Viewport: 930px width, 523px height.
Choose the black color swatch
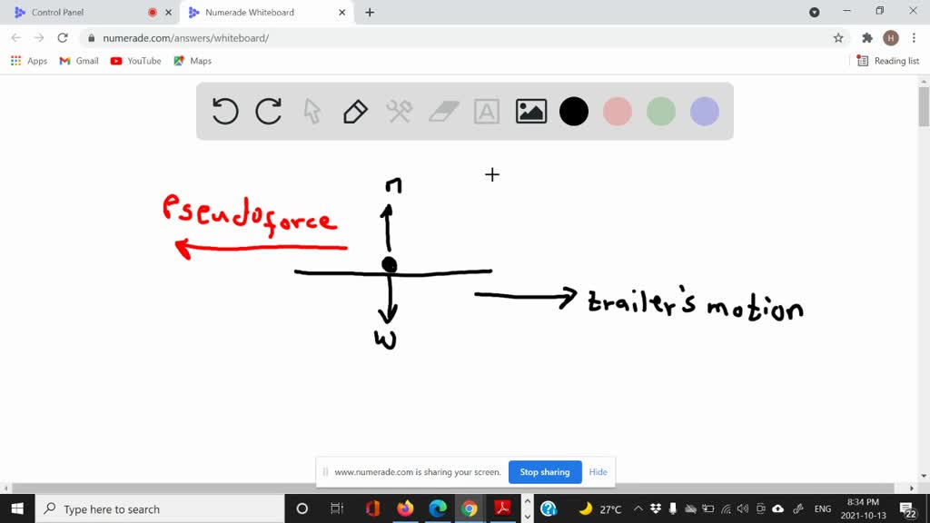pos(574,112)
